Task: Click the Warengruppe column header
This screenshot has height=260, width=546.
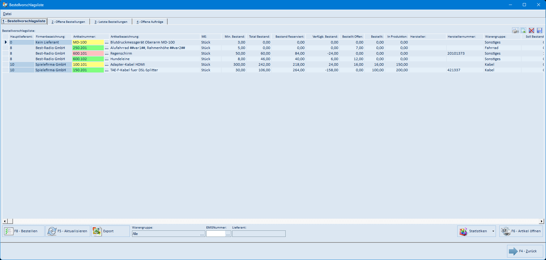Action: pyautogui.click(x=502, y=37)
